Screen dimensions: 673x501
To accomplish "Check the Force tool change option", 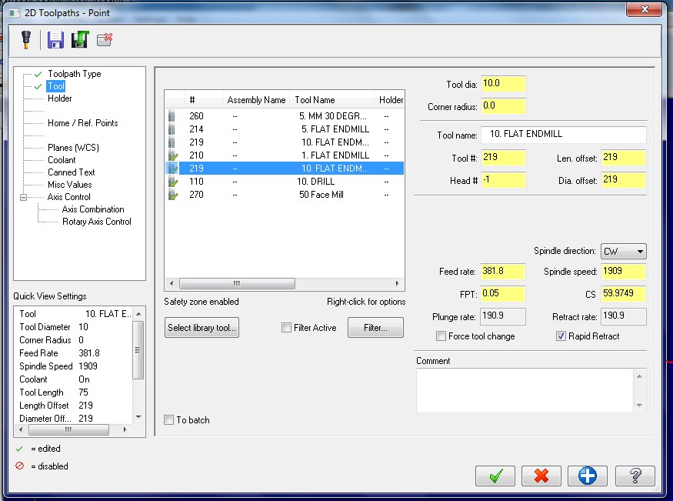I will click(441, 336).
